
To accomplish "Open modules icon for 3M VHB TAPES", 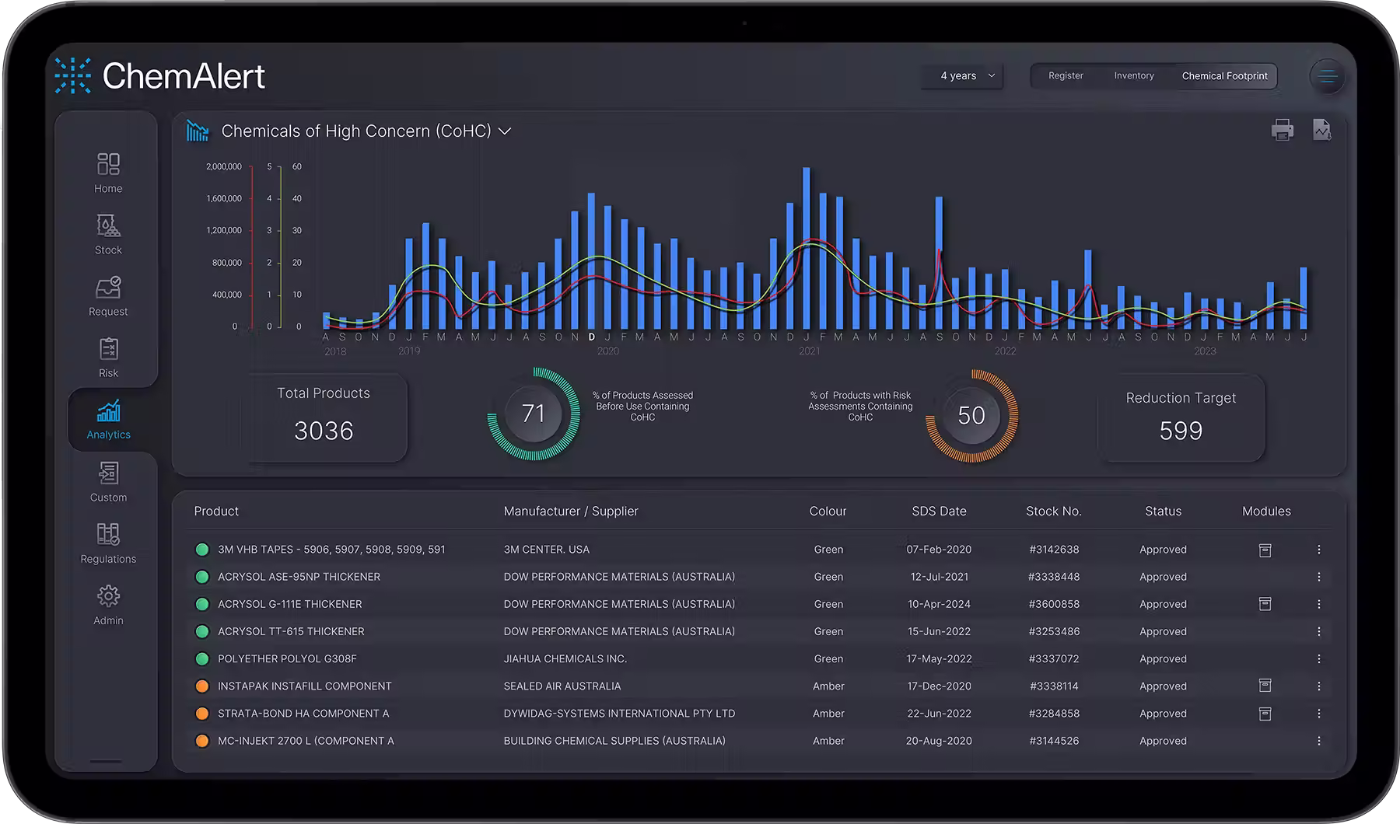I will pyautogui.click(x=1265, y=550).
